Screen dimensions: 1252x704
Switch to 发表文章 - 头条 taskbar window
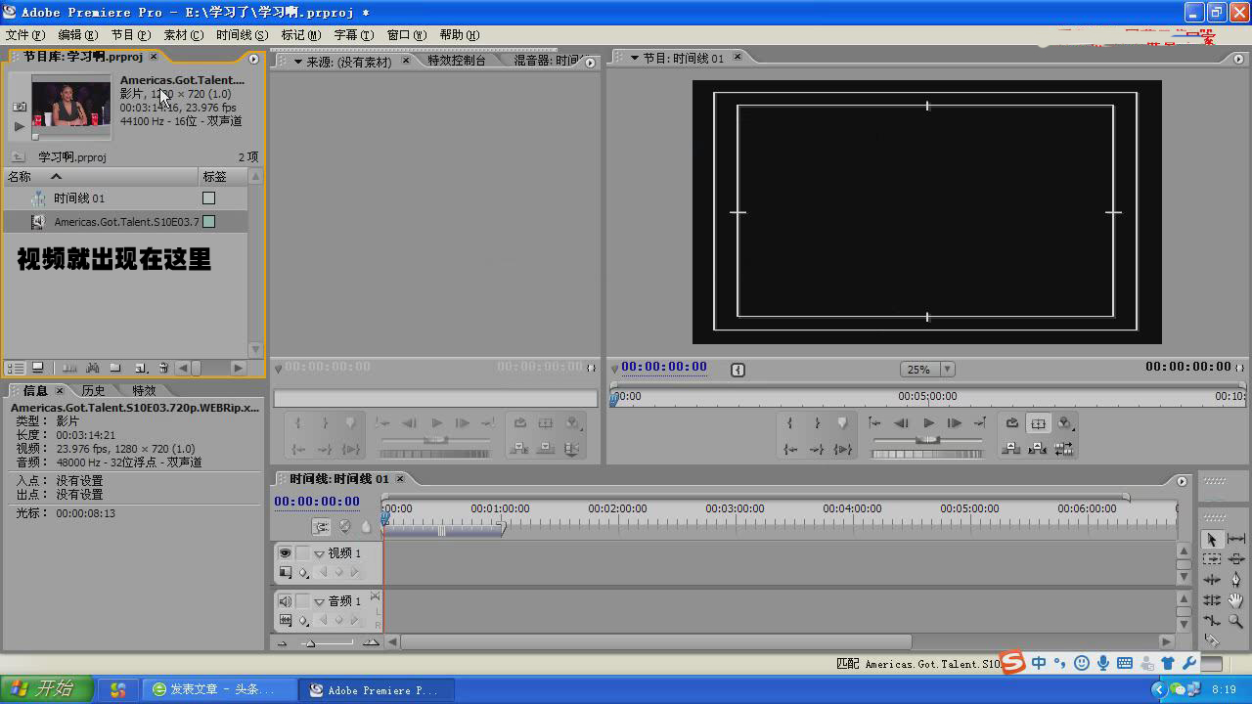point(219,689)
